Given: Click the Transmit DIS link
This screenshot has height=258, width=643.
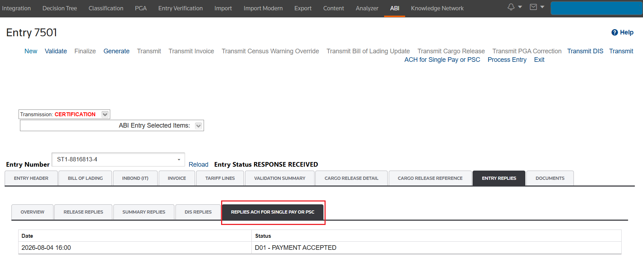Looking at the screenshot, I should point(585,51).
